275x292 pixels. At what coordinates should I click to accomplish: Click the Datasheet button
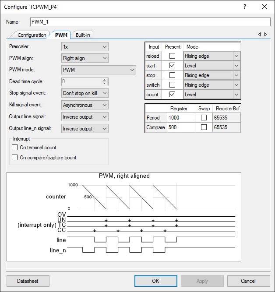tap(28, 281)
